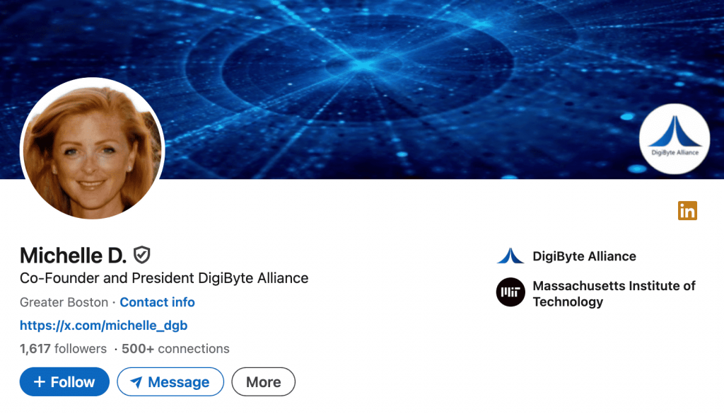The image size is (724, 414).
Task: Click the paper plane icon in Message button
Action: pyautogui.click(x=136, y=382)
